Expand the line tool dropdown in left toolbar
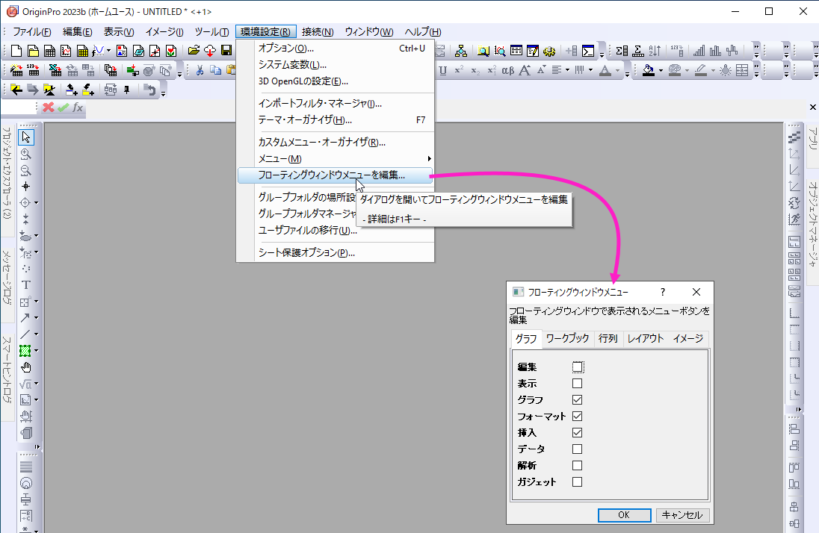819x533 pixels. point(36,334)
